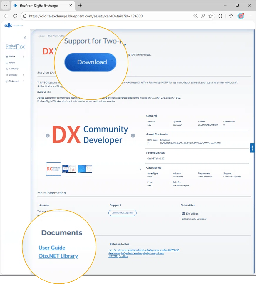The height and width of the screenshot is (284, 256).
Task: Reload the current page
Action: click(15, 16)
